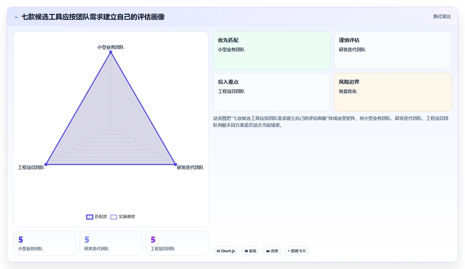Toggle the 实施难度 legend swatch
Image resolution: width=465 pixels, height=269 pixels.
coord(114,217)
